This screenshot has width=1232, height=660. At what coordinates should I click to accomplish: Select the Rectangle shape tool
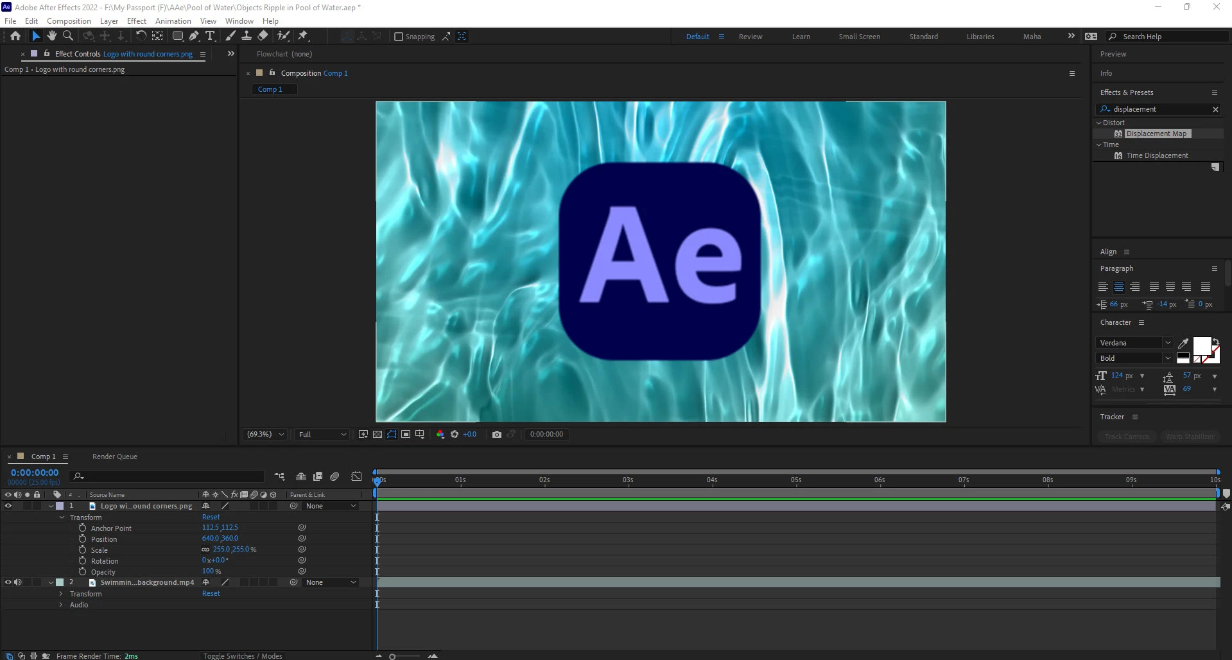tap(178, 37)
